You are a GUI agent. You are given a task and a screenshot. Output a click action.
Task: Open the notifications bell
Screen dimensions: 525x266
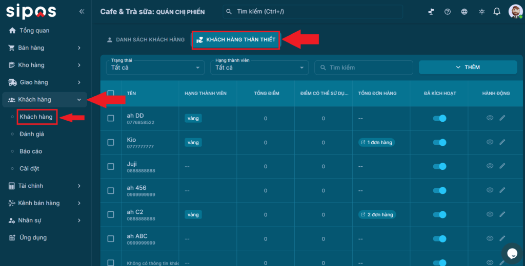coord(496,12)
